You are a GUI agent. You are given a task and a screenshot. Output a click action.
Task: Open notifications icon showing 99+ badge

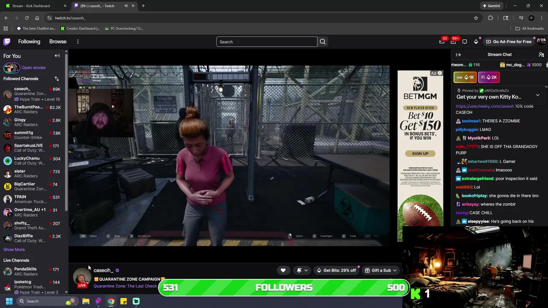[453, 41]
